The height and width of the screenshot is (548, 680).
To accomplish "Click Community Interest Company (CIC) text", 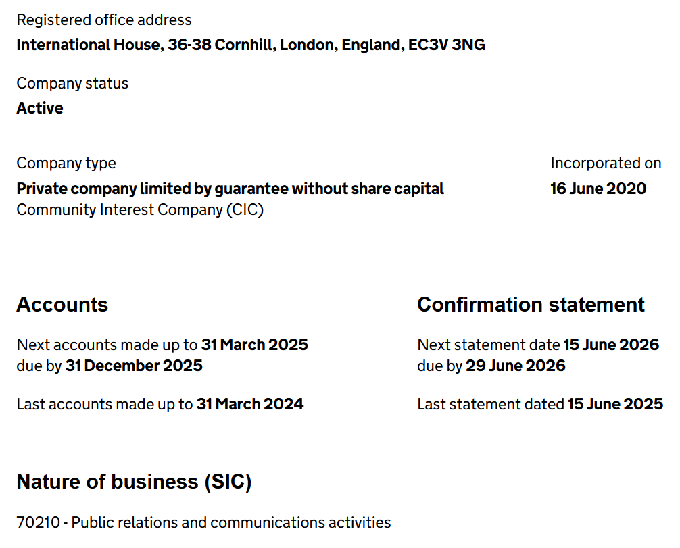I will click(x=140, y=209).
